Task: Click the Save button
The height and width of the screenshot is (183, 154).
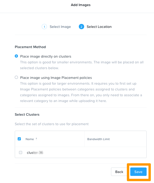Action: [138, 172]
